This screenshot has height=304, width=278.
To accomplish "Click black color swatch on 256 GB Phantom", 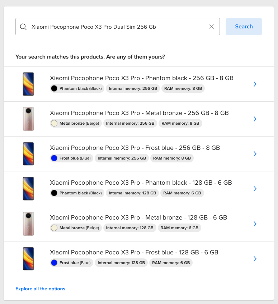I will [x=54, y=88].
